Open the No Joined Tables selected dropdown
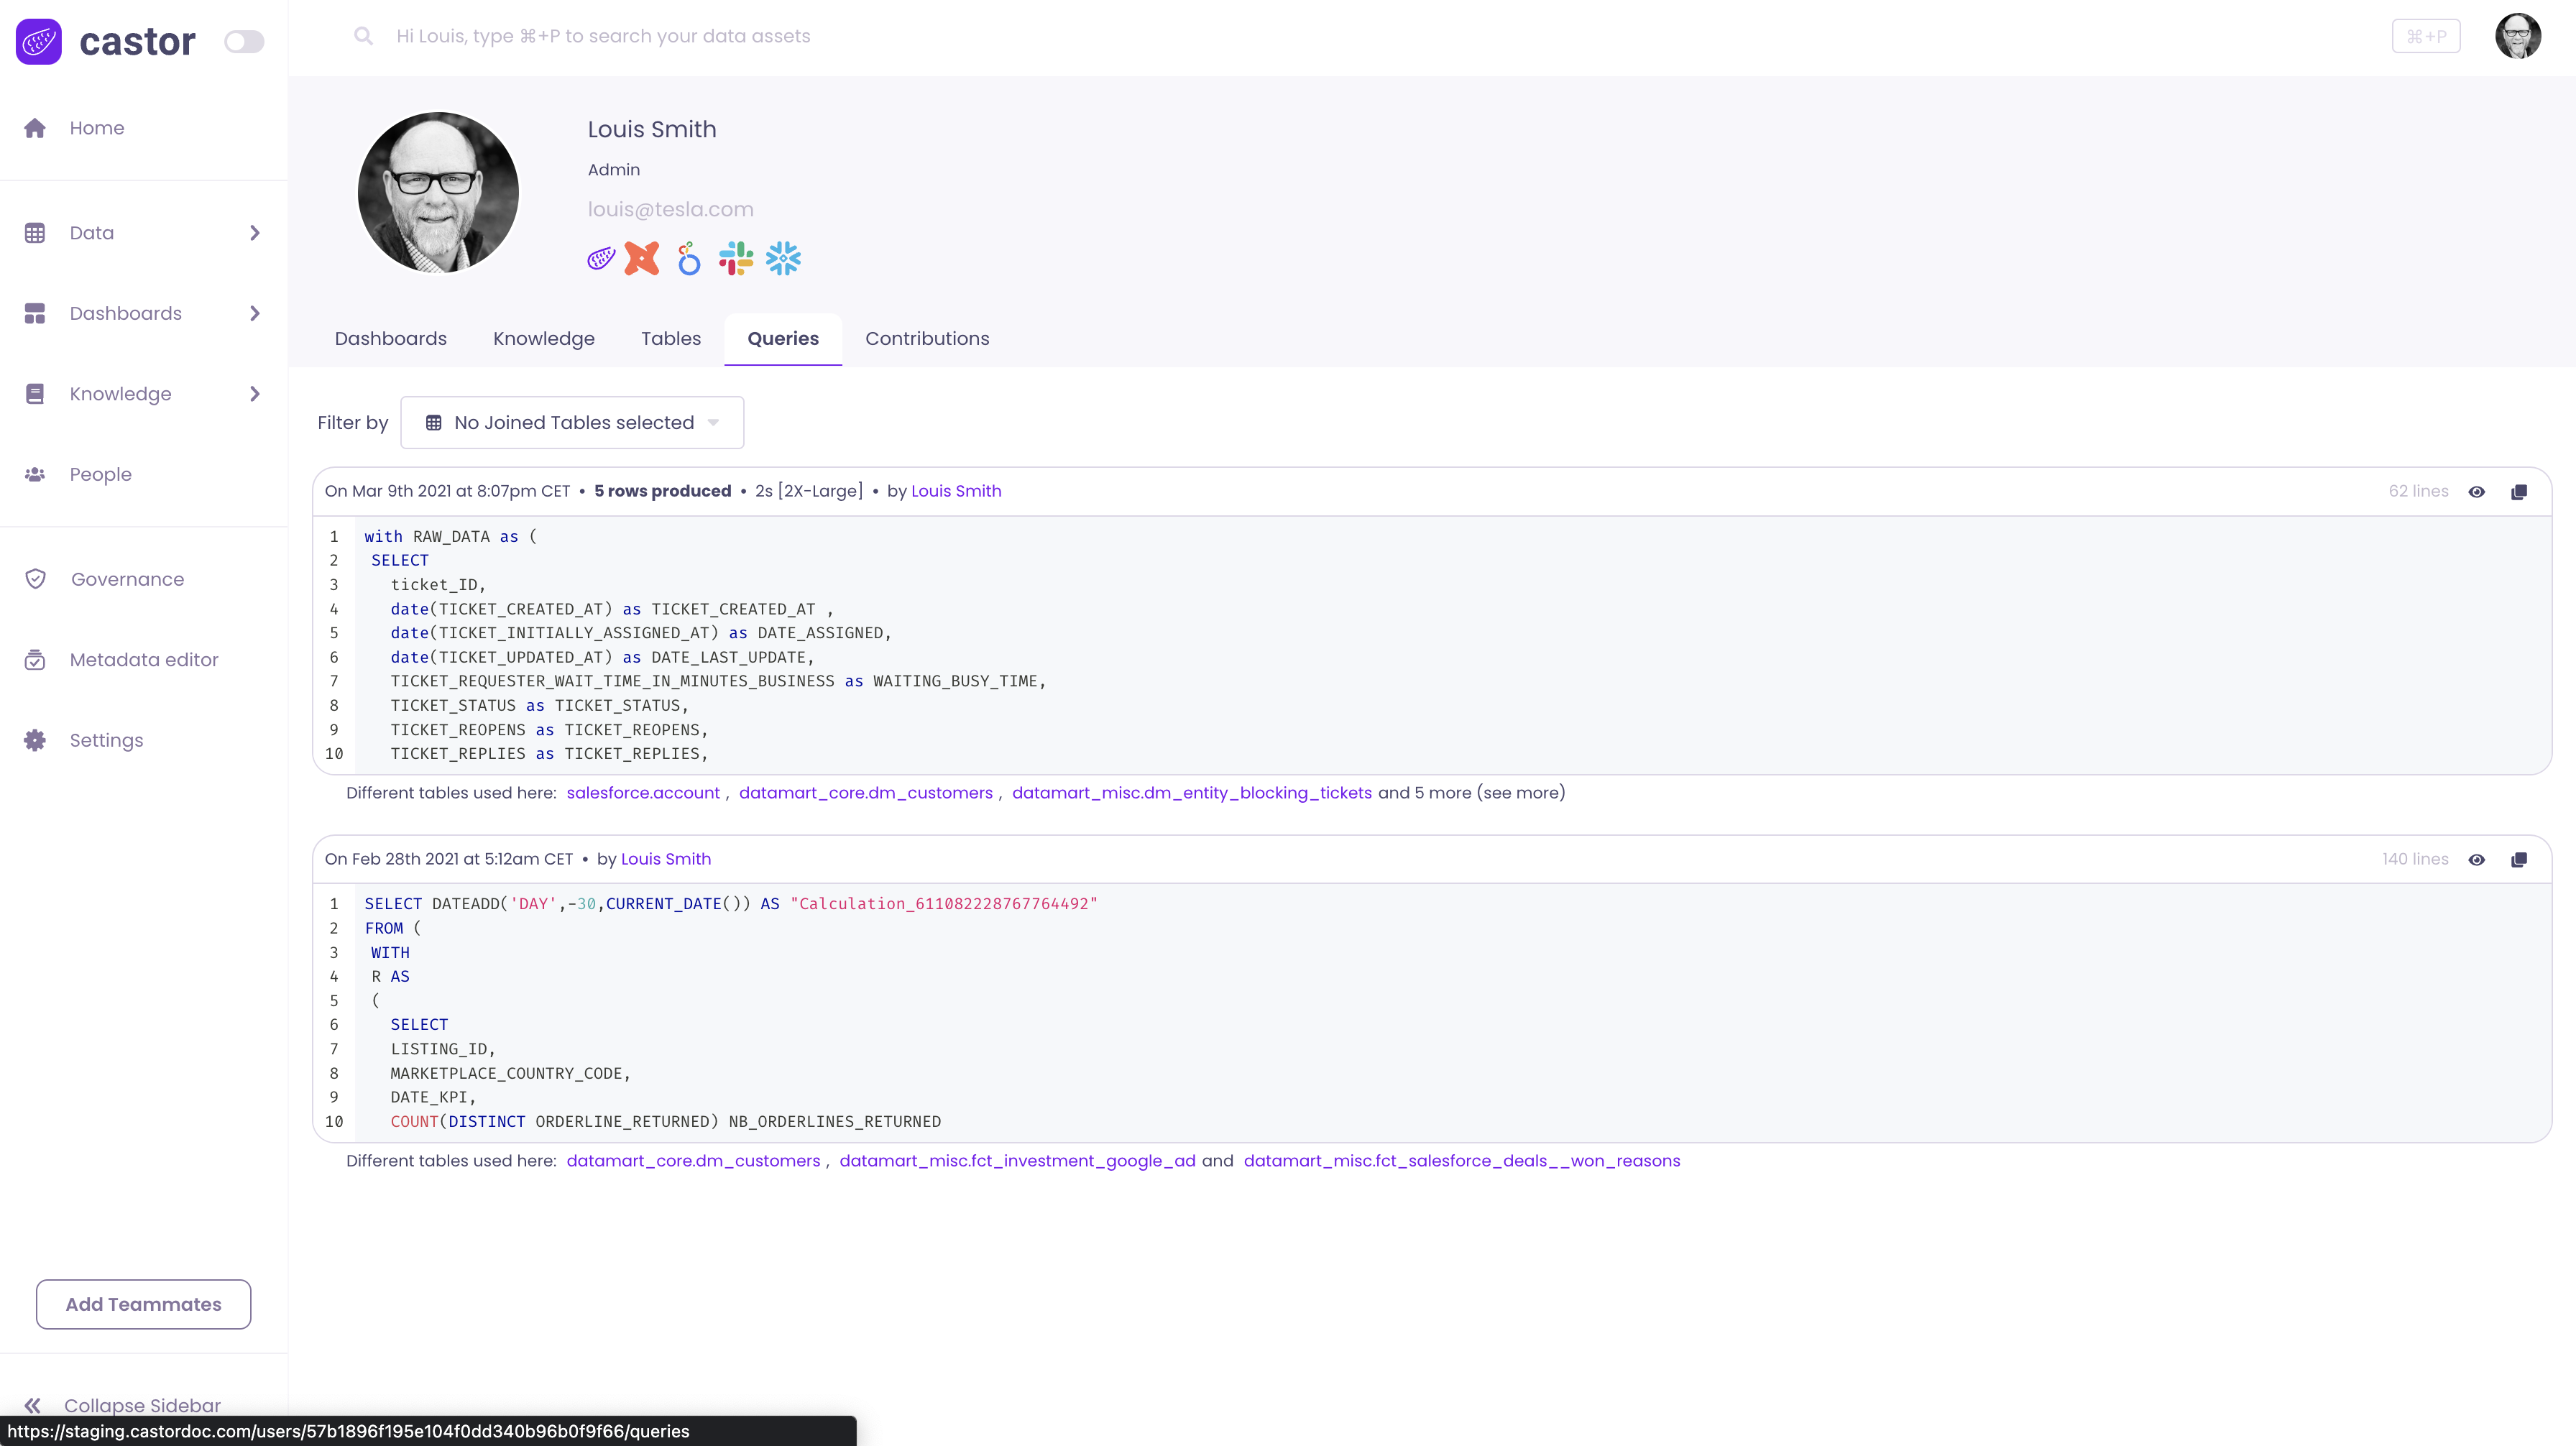Image resolution: width=2576 pixels, height=1446 pixels. [x=572, y=423]
